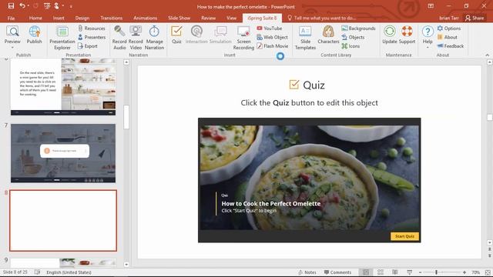Screen dimensions: 493x277
Task: Open the Presenters option
Action: click(x=92, y=37)
